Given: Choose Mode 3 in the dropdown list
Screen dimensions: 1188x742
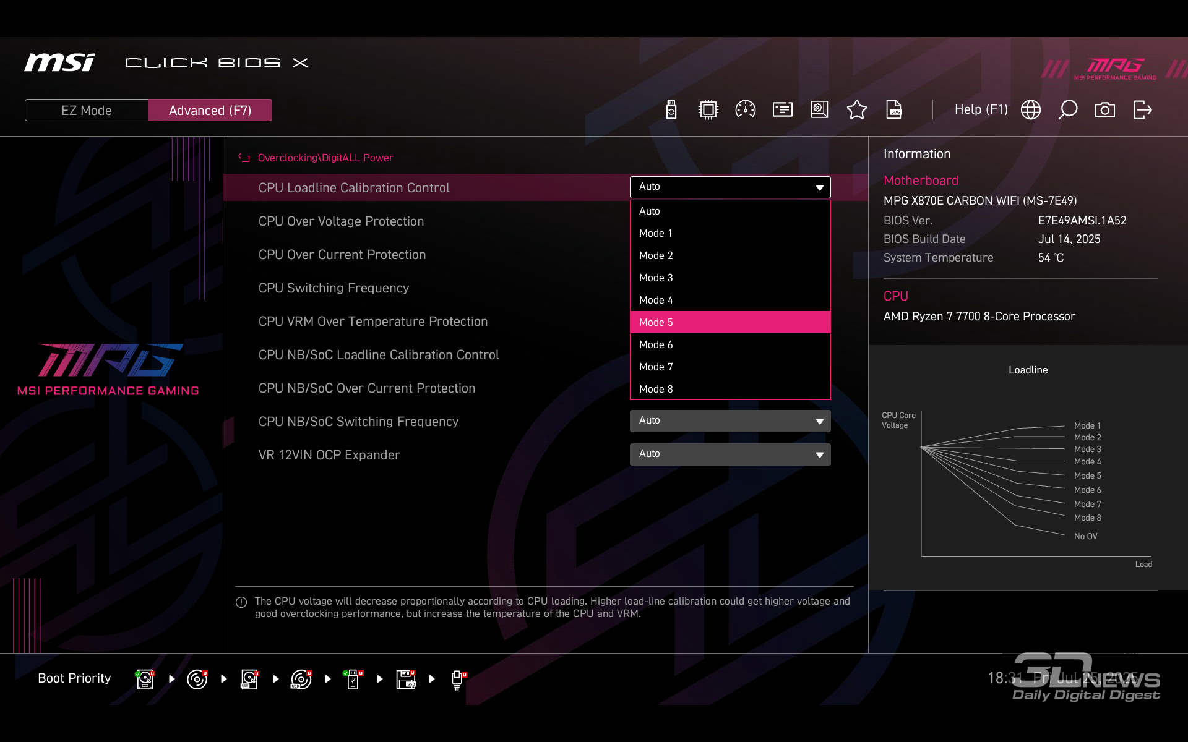Looking at the screenshot, I should tap(730, 278).
